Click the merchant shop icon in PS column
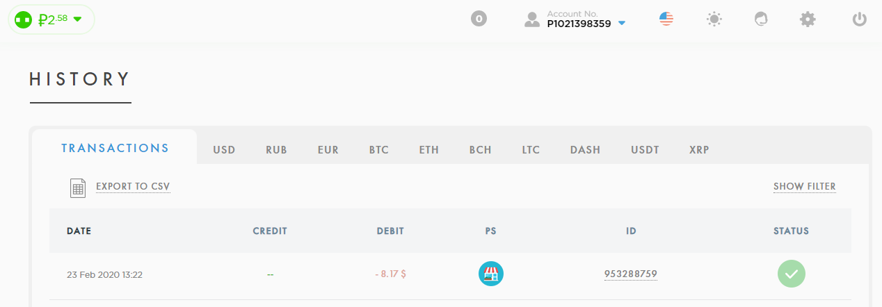The image size is (882, 307). click(491, 274)
